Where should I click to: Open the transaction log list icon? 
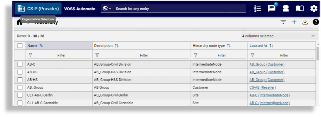pos(257,8)
